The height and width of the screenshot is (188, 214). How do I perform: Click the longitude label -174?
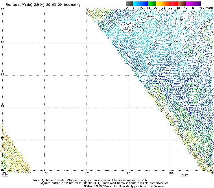pos(86,173)
